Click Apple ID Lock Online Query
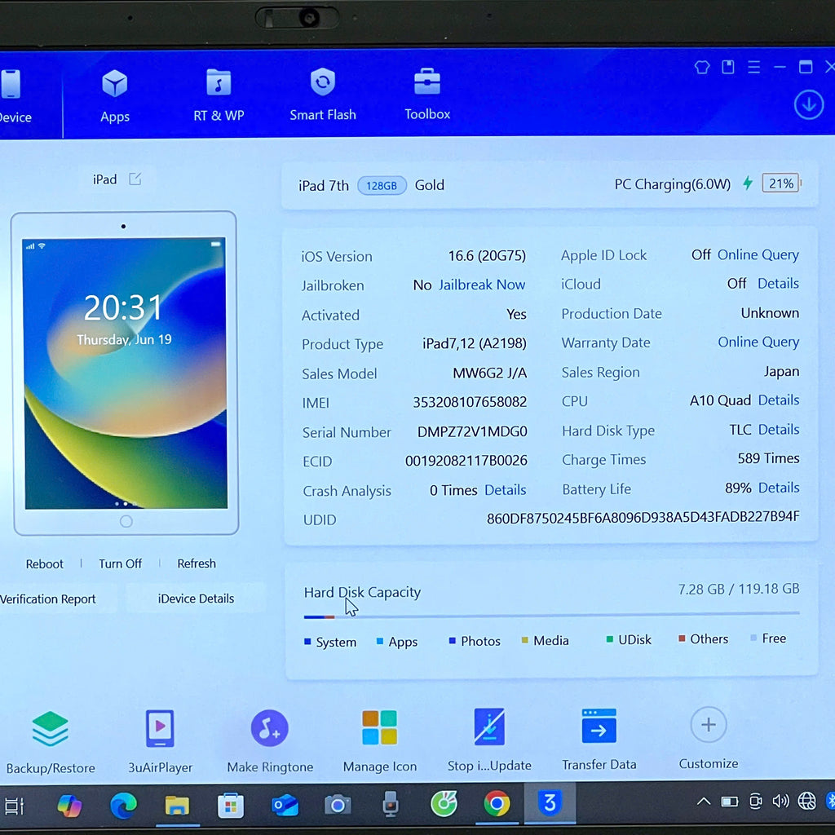Viewport: 835px width, 835px height. [758, 255]
